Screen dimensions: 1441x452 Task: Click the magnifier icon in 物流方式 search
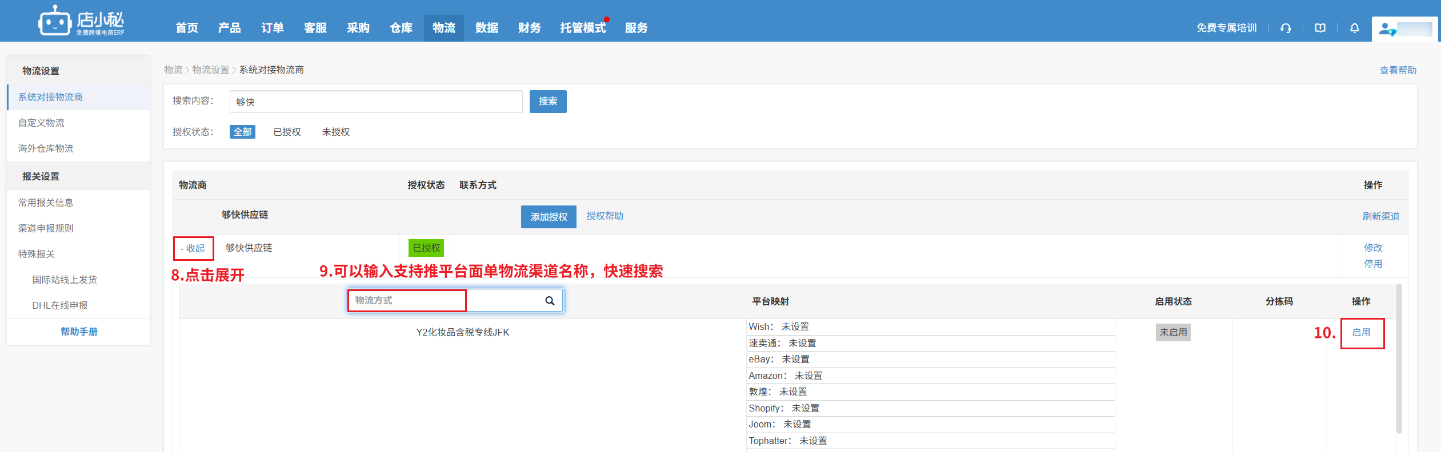click(x=549, y=301)
